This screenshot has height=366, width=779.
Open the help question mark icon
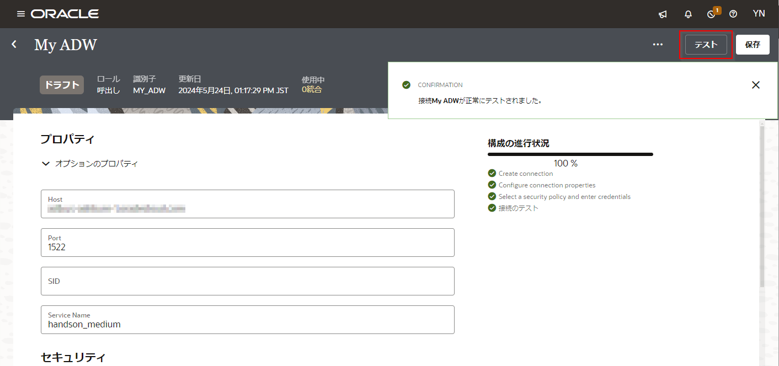[733, 14]
